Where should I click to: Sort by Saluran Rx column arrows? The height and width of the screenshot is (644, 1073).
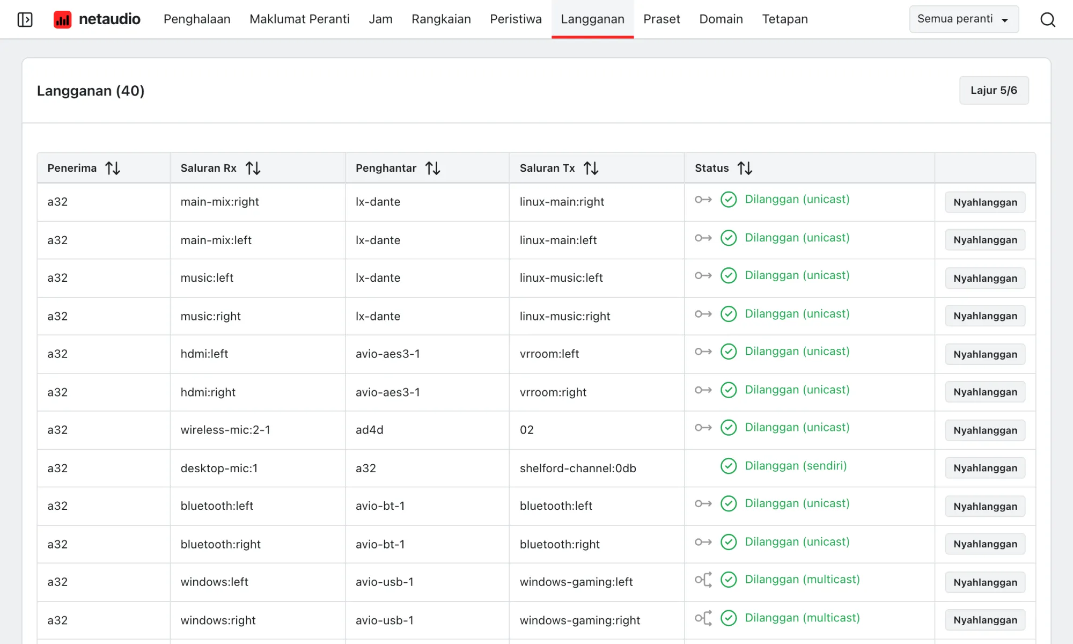point(253,168)
